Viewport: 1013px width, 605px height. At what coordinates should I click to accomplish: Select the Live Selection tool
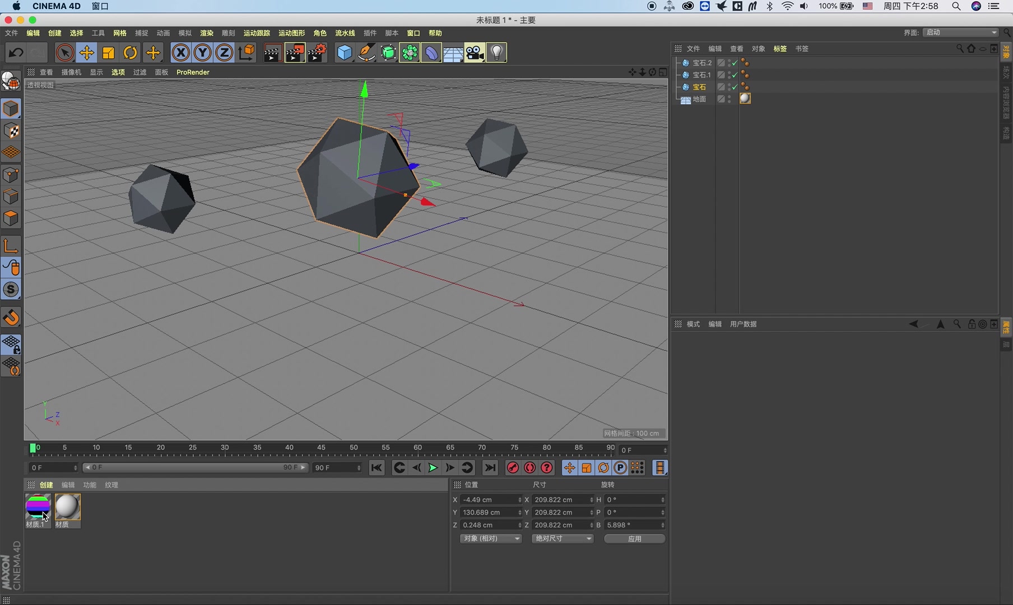[x=64, y=52]
